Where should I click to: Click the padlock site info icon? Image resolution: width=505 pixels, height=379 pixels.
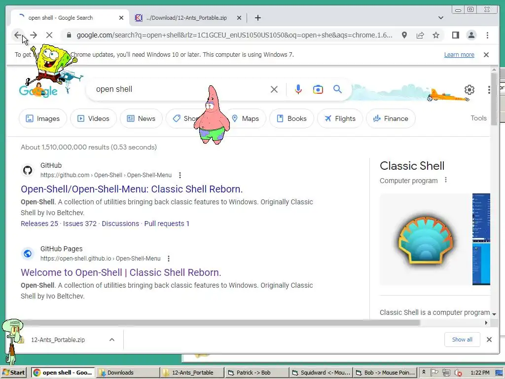click(69, 35)
